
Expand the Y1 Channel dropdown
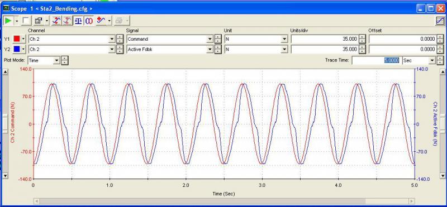pyautogui.click(x=112, y=39)
